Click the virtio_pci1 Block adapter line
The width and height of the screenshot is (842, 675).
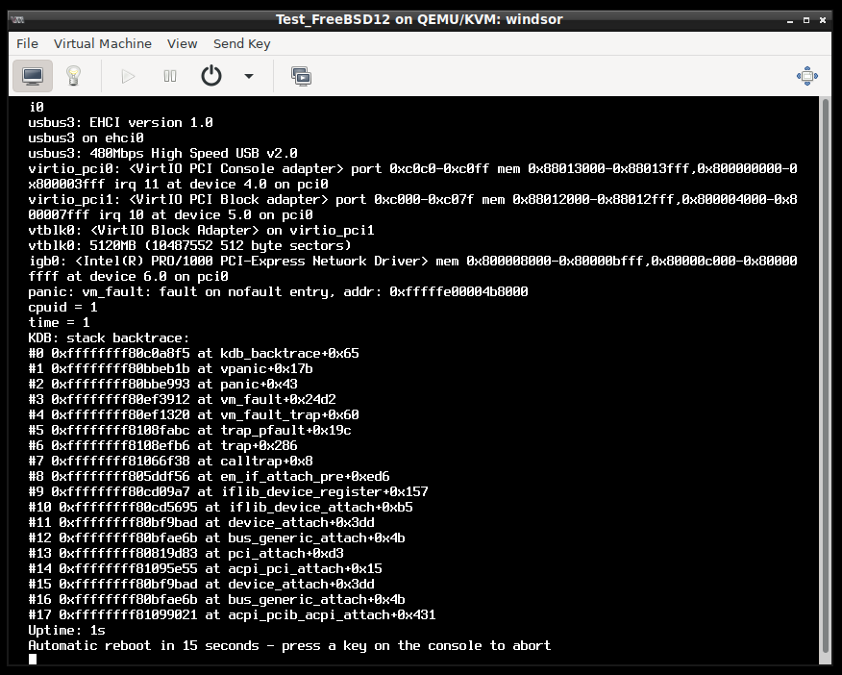412,208
